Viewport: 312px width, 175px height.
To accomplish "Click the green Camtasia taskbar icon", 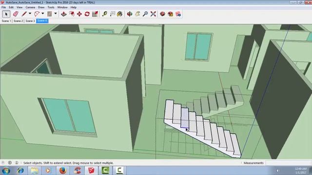I will click(105, 171).
